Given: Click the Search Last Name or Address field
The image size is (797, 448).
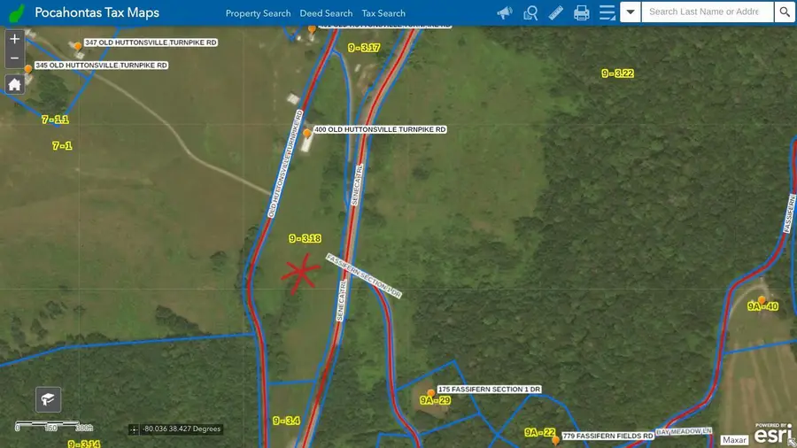Looking at the screenshot, I should click(x=708, y=12).
